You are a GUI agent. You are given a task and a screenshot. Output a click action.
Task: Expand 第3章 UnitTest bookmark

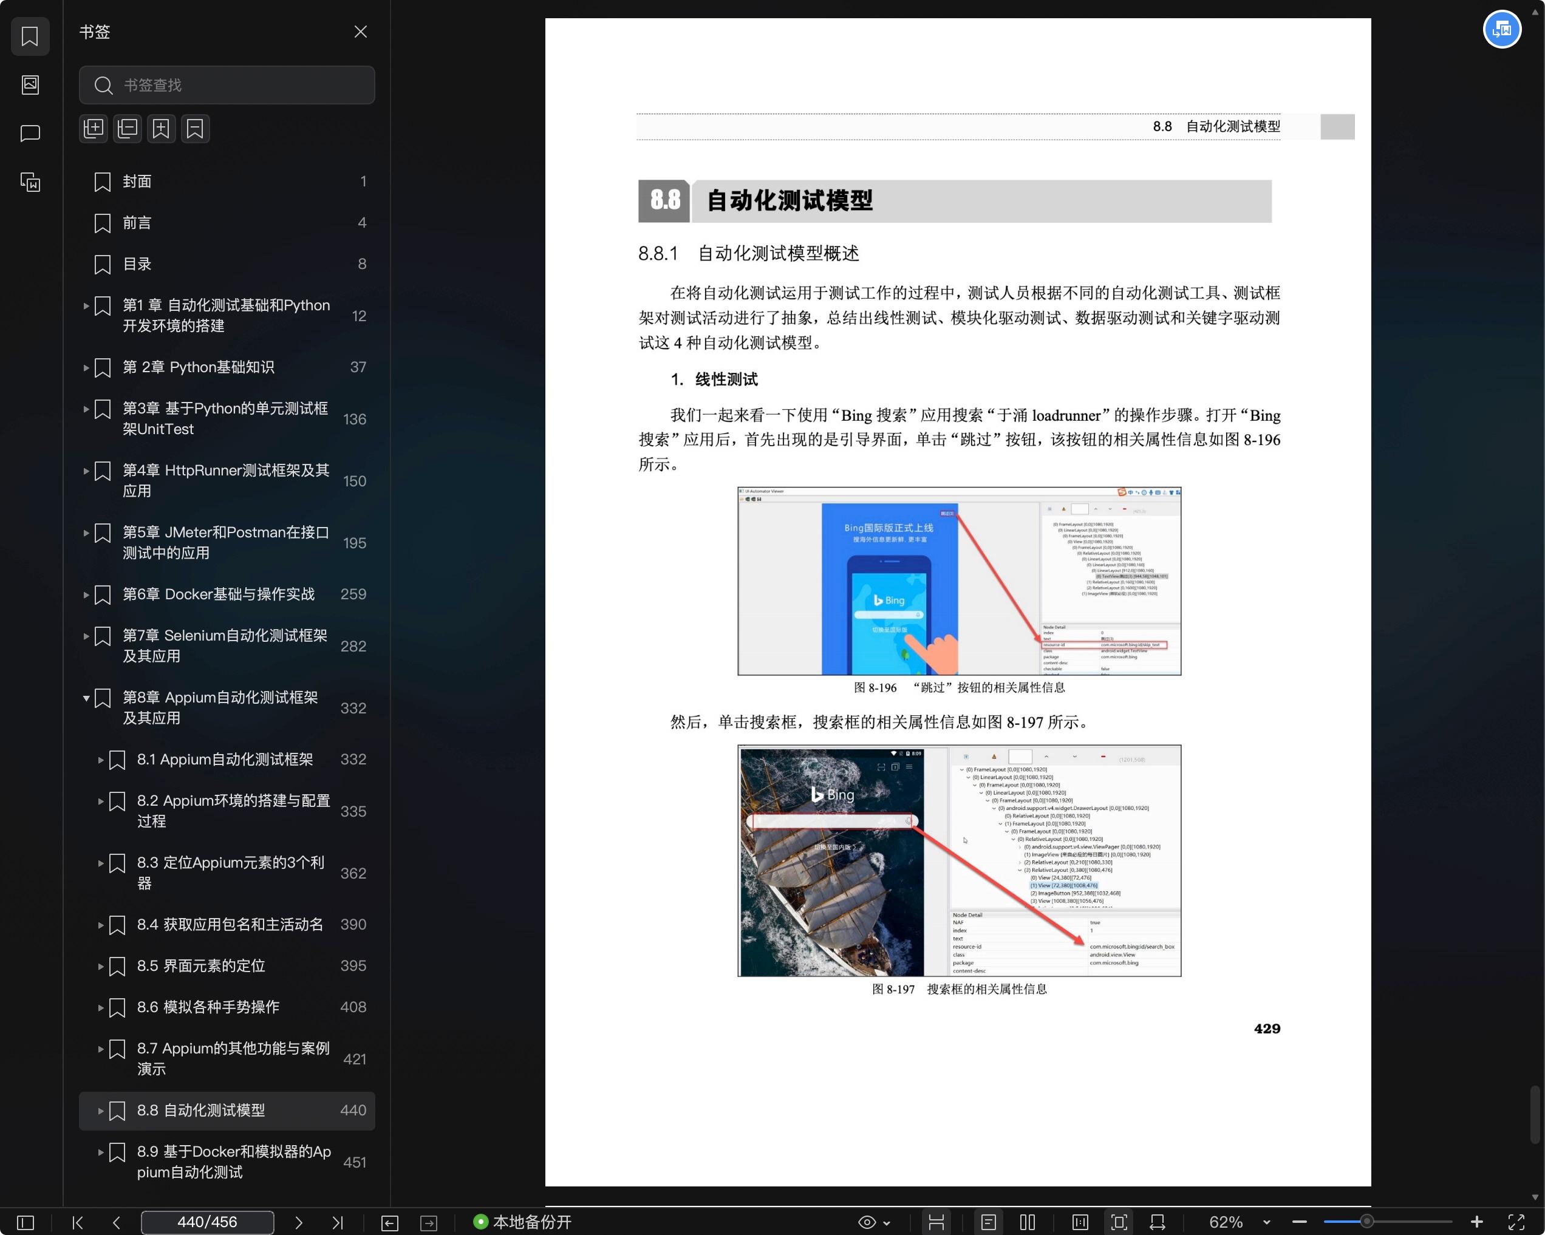pyautogui.click(x=86, y=409)
